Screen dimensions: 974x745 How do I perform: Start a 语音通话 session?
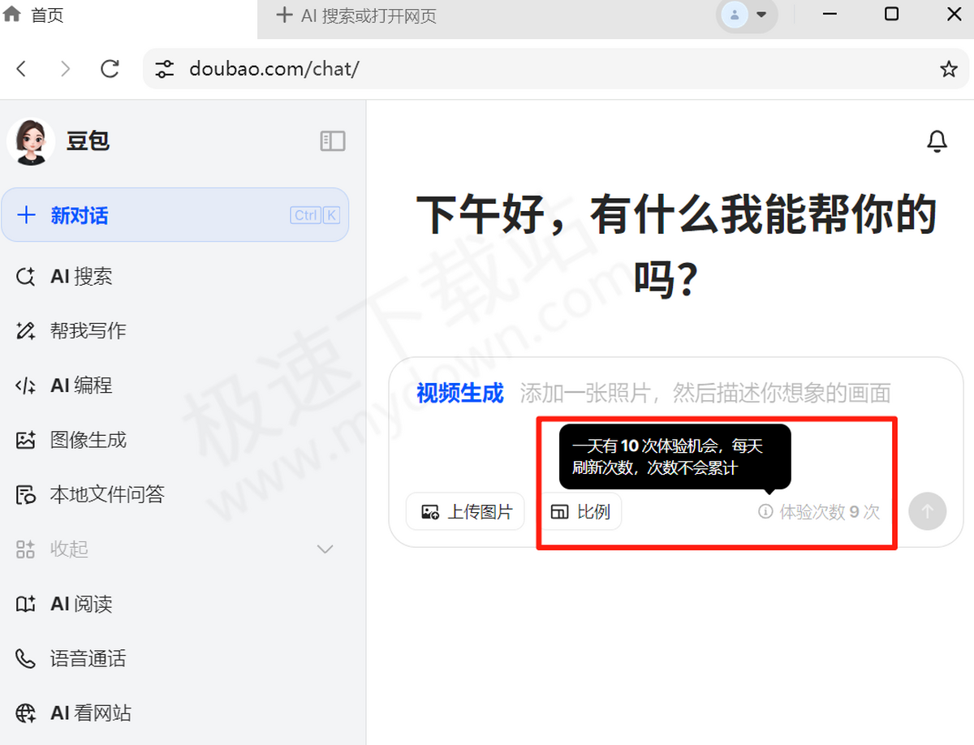(x=87, y=658)
